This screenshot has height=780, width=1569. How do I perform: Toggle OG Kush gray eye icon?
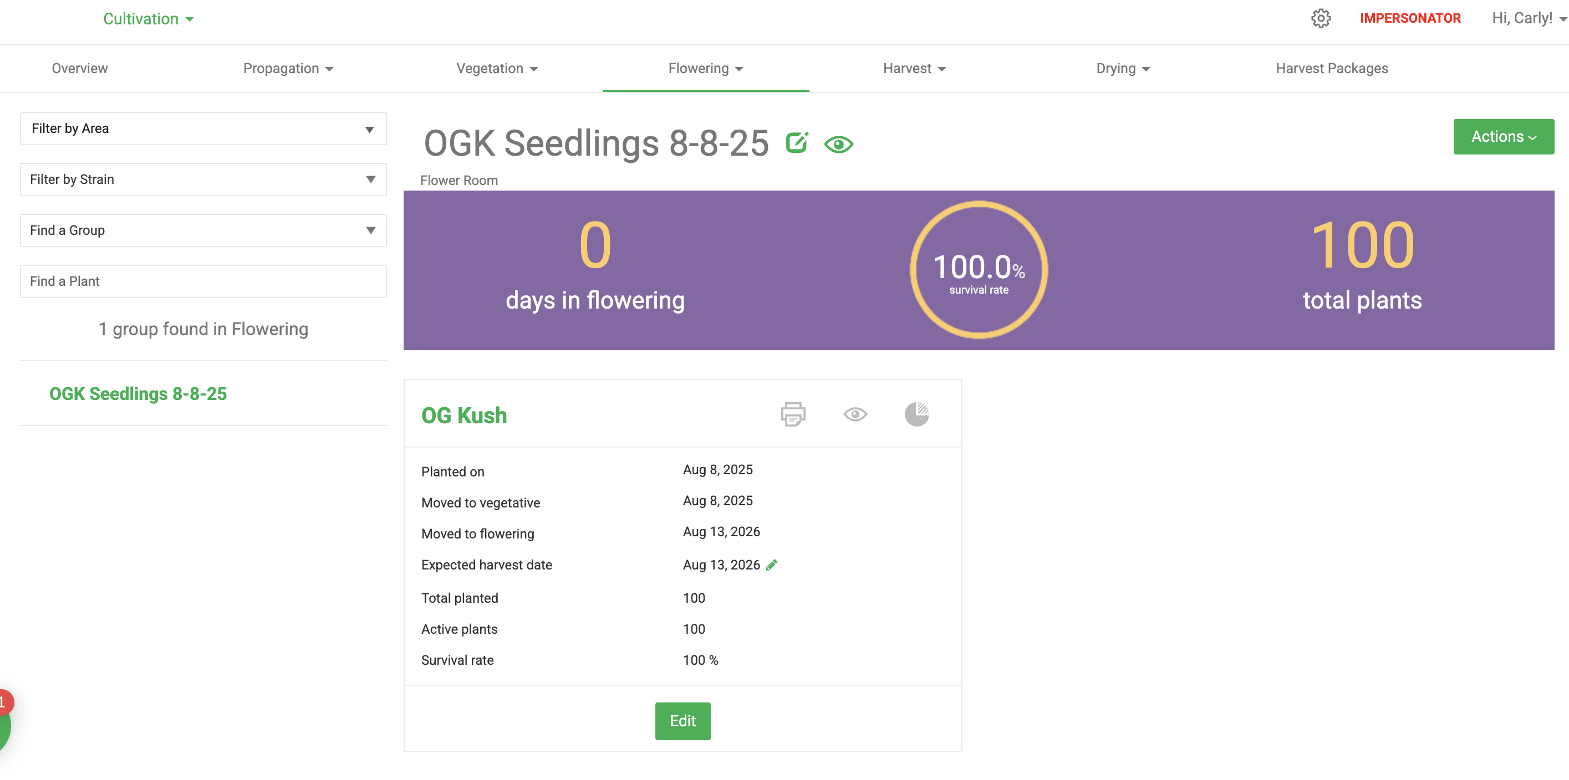[x=855, y=414]
